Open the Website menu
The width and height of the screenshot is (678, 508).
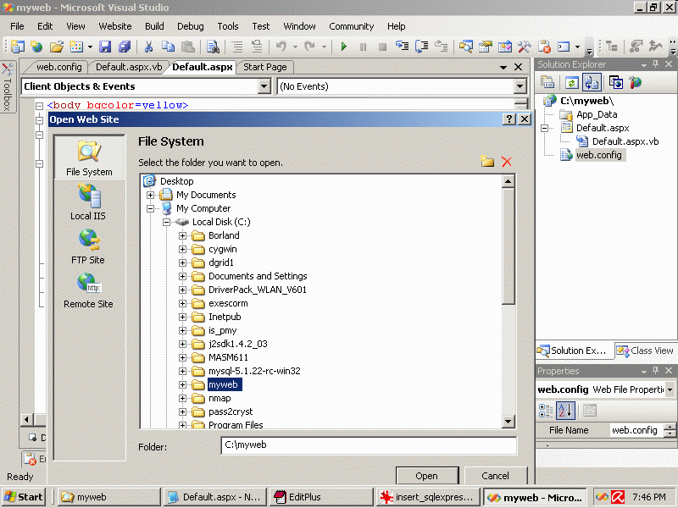pyautogui.click(x=115, y=26)
